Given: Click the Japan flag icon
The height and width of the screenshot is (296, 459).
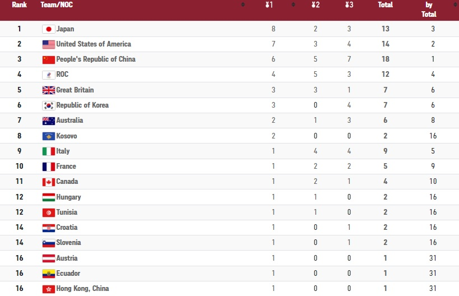Looking at the screenshot, I should pos(49,29).
